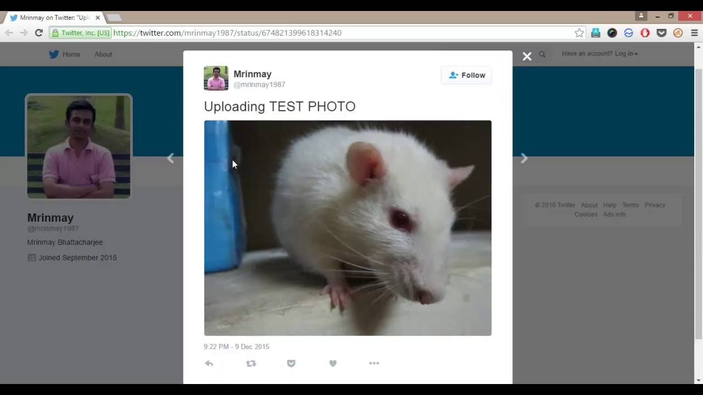
Task: Open the footer Help link
Action: [x=610, y=205]
